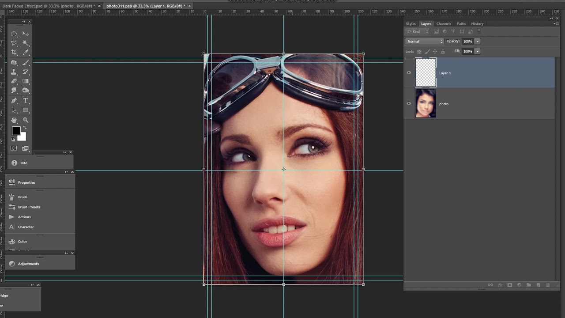Toggle shape layers filter

[x=462, y=31]
